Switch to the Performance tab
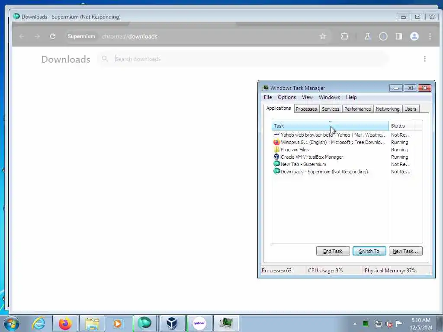 pyautogui.click(x=357, y=109)
